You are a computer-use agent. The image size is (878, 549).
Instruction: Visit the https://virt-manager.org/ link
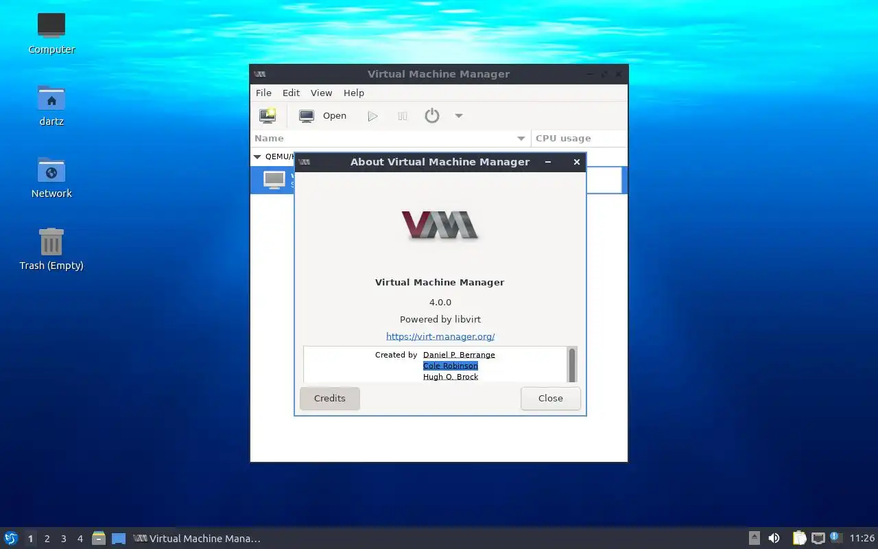(440, 336)
